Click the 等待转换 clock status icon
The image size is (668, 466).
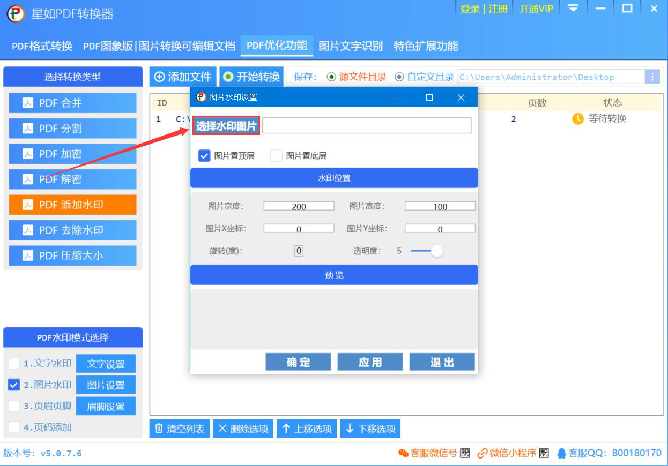click(578, 119)
